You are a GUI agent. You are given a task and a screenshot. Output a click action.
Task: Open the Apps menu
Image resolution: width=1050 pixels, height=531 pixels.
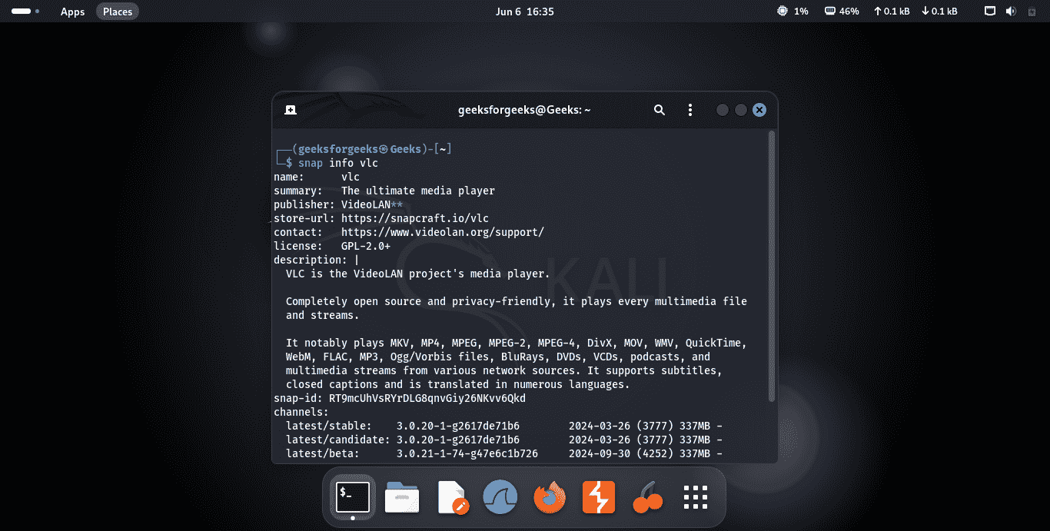click(72, 12)
